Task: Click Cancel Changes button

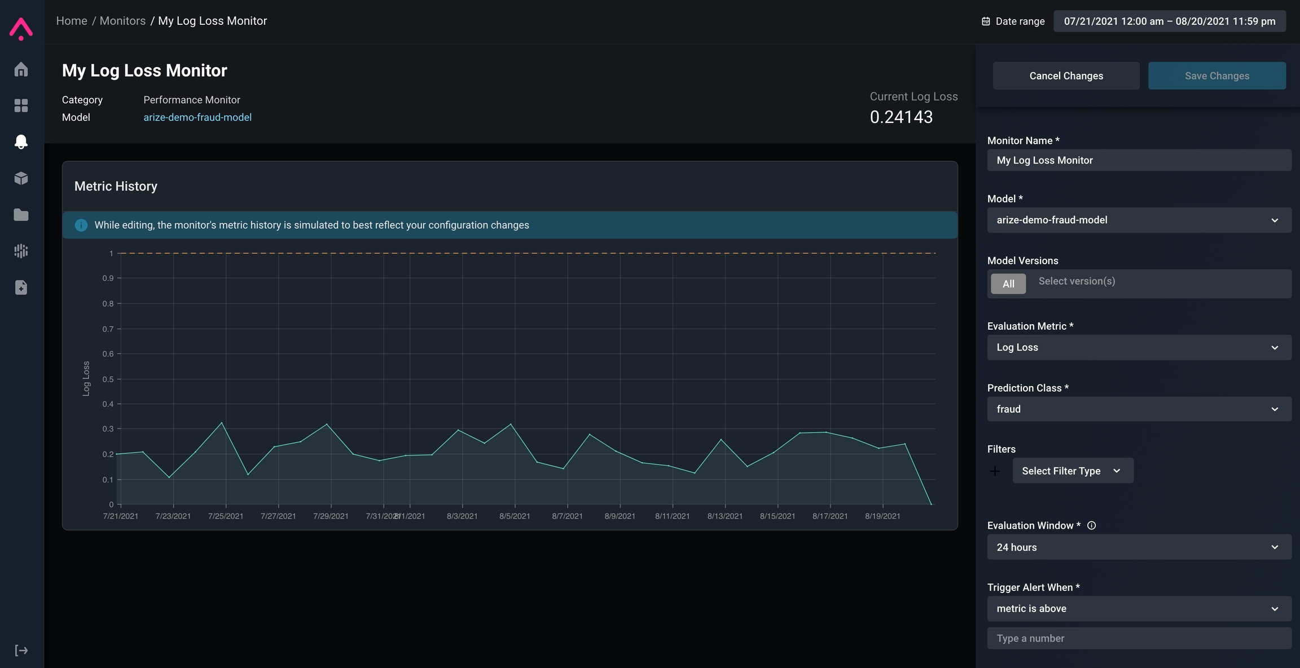Action: coord(1066,76)
